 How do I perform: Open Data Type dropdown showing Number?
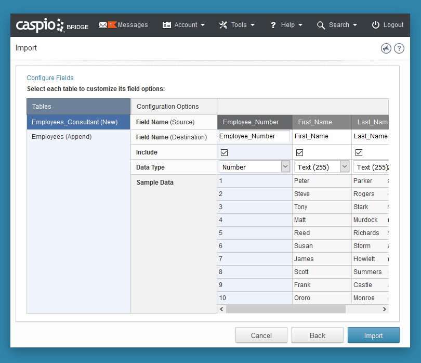pos(255,167)
